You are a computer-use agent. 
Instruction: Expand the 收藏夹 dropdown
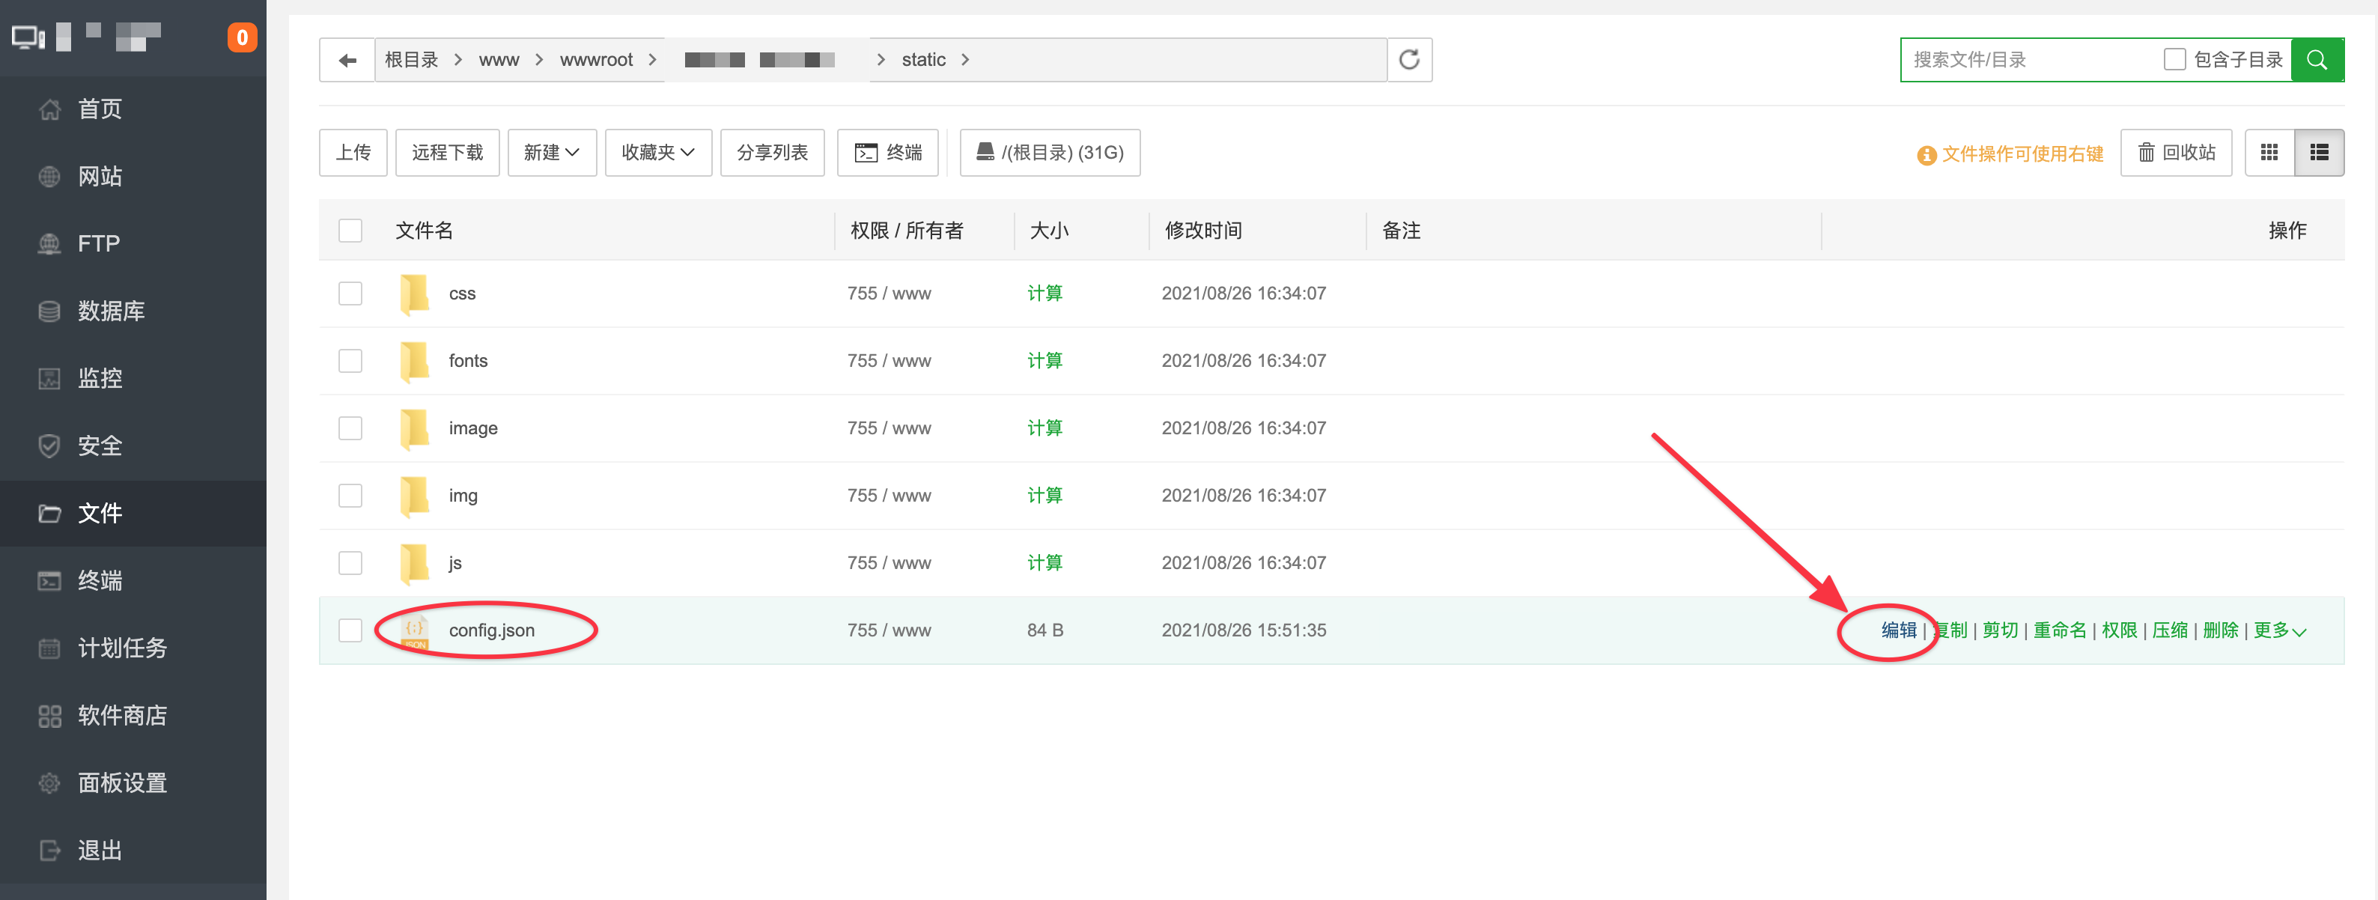[x=657, y=152]
